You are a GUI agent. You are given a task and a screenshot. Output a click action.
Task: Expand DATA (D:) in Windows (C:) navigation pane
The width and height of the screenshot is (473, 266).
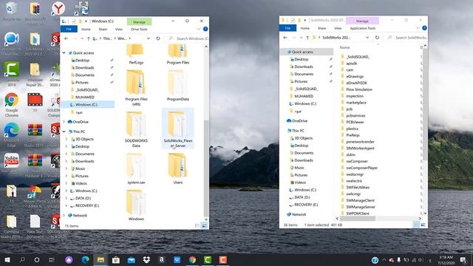pyautogui.click(x=67, y=198)
